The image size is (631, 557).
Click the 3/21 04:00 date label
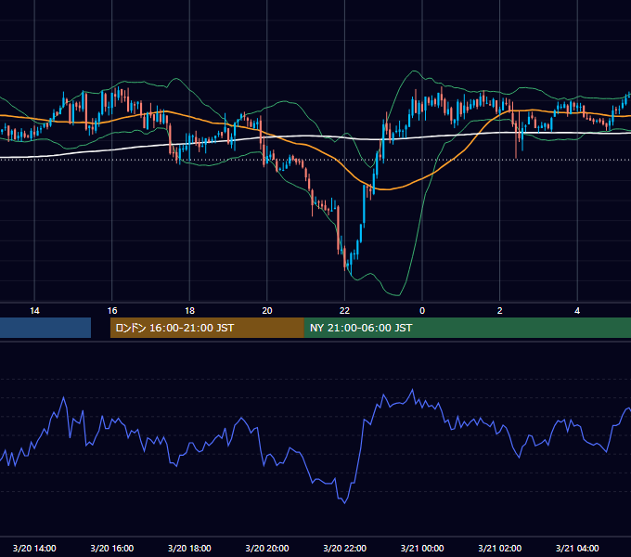coord(577,548)
